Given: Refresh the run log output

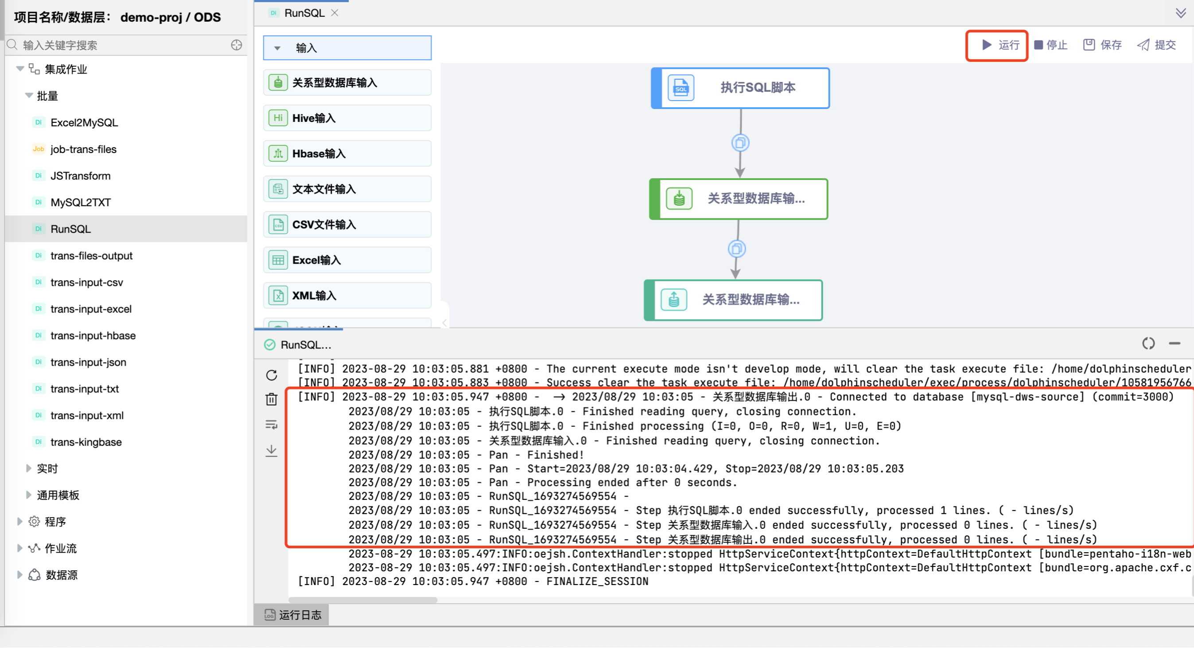Looking at the screenshot, I should coord(272,375).
